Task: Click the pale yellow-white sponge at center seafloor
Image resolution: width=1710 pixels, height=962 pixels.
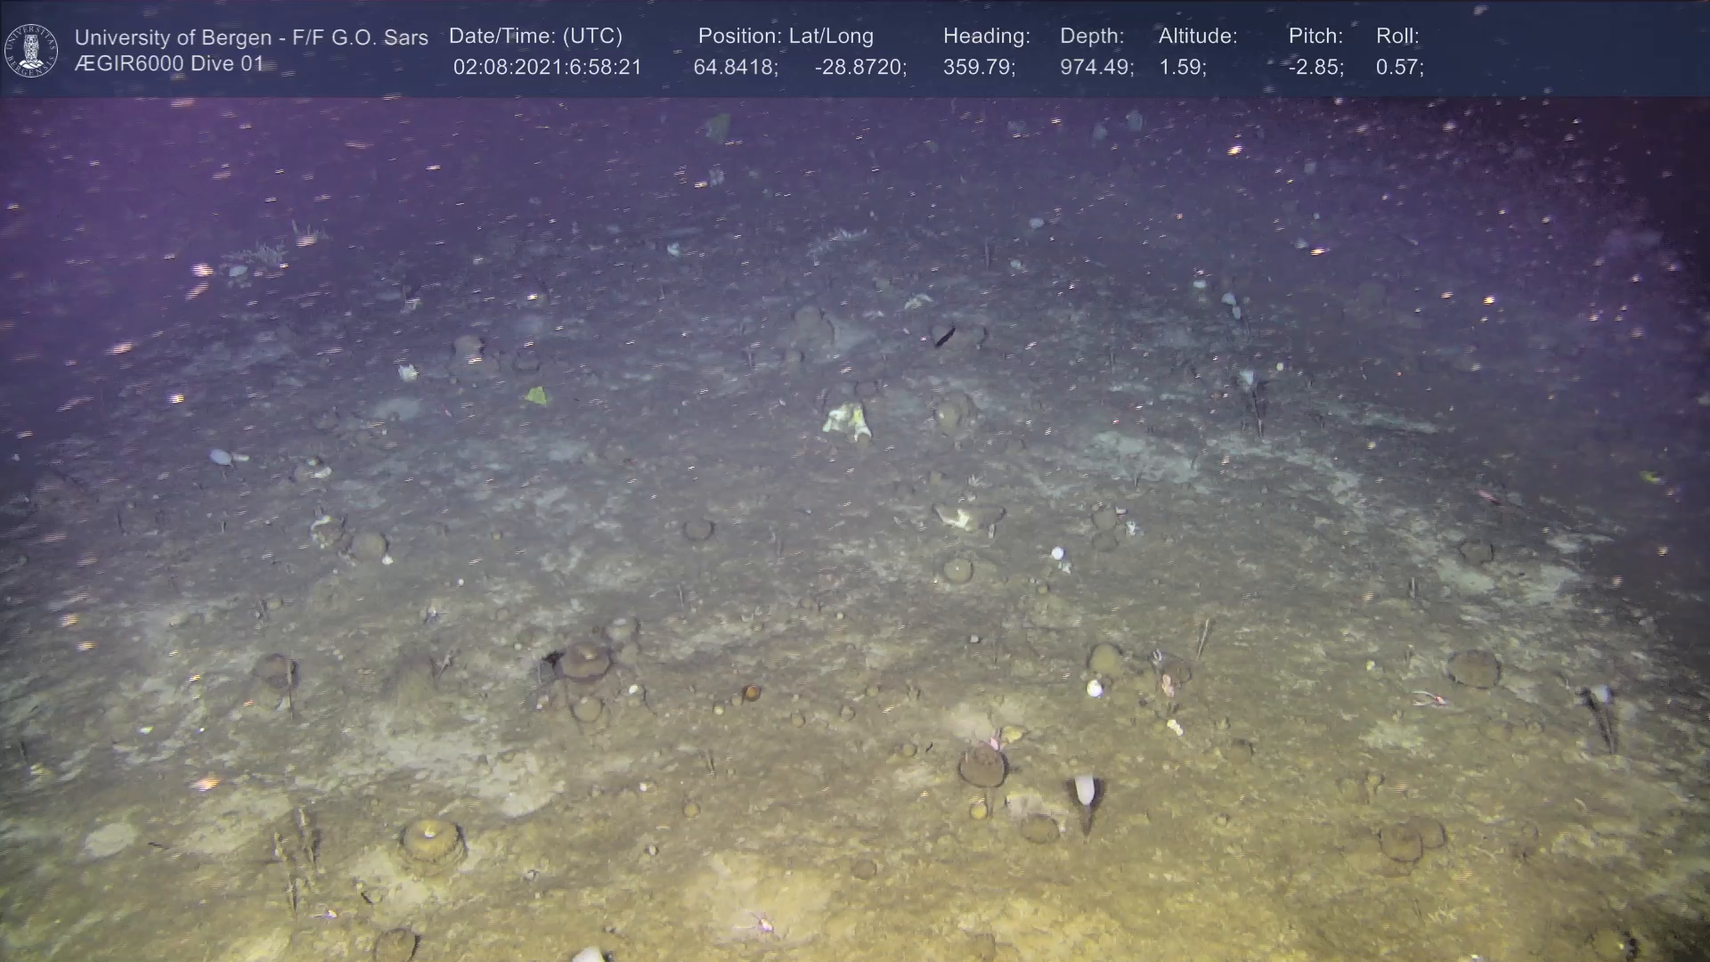Action: 846,420
